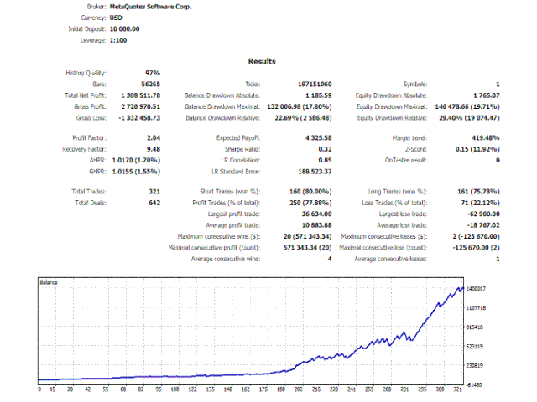
Task: Click Largest profit trade value 36 634.00
Action: coord(317,214)
